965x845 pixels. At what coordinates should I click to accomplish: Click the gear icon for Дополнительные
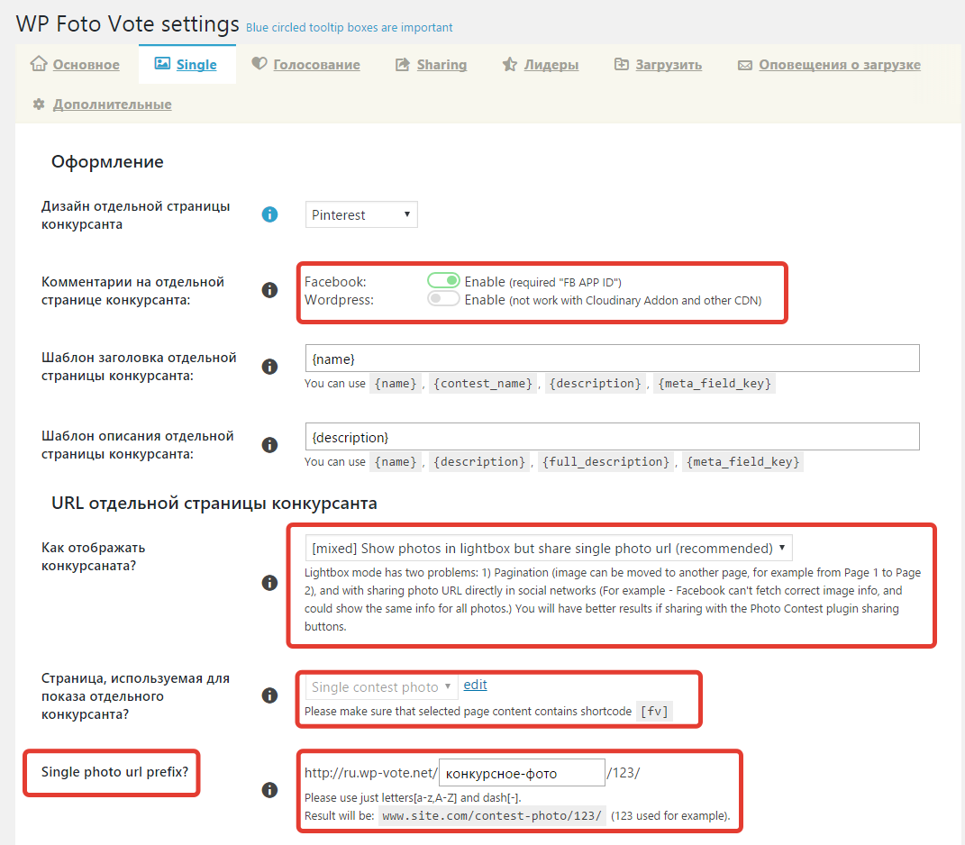pos(39,104)
